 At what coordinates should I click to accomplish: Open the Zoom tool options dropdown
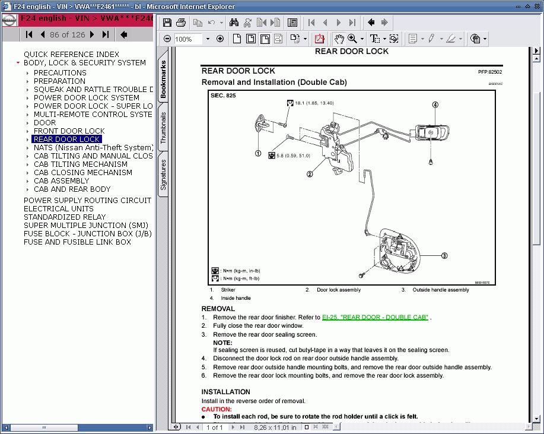362,39
